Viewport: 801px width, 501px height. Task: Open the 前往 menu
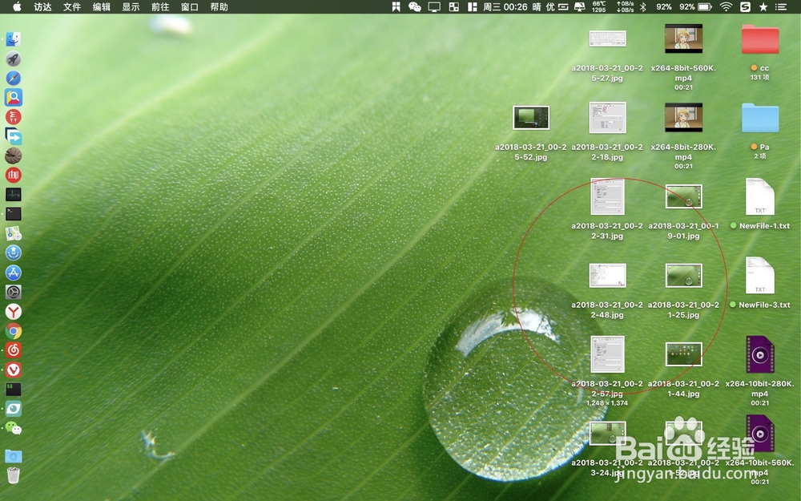pyautogui.click(x=160, y=6)
